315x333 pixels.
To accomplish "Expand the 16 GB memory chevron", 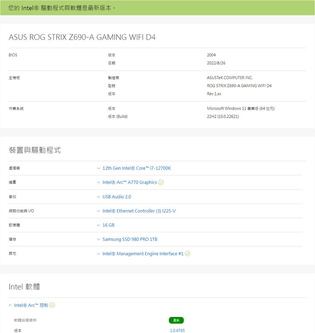I will 98,225.
